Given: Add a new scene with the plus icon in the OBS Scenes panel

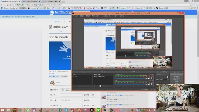Looking at the screenshot, I should pos(74,86).
